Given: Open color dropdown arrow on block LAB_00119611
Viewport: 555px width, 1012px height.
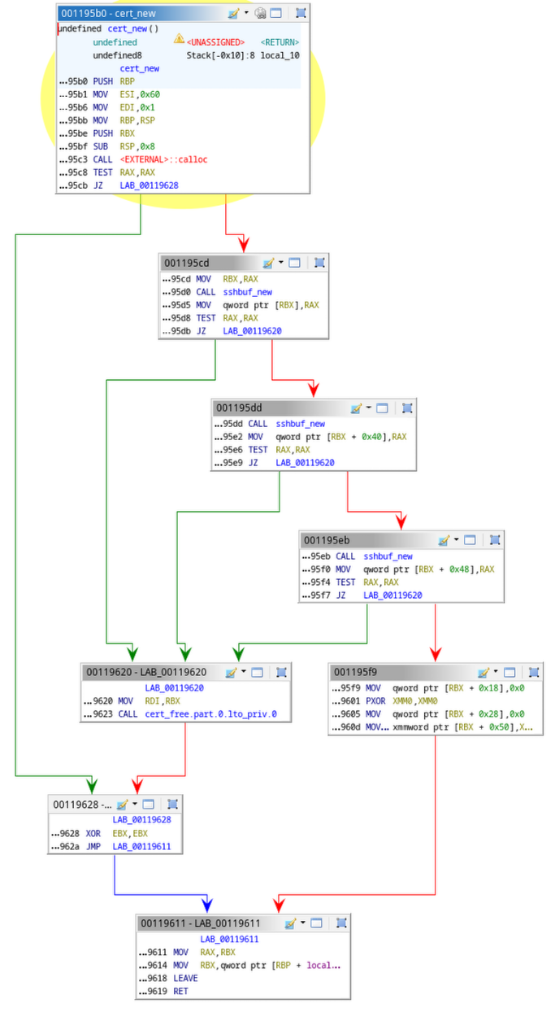Looking at the screenshot, I should pyautogui.click(x=303, y=923).
